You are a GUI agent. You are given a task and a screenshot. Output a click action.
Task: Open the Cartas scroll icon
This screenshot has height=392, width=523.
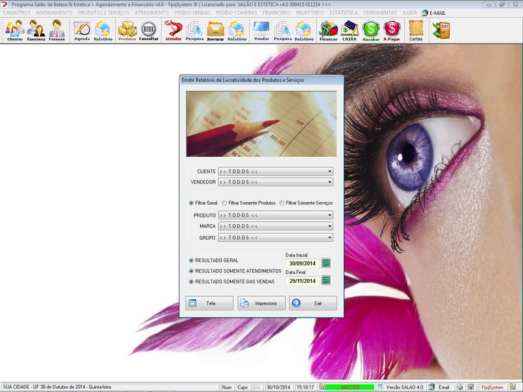point(416,30)
